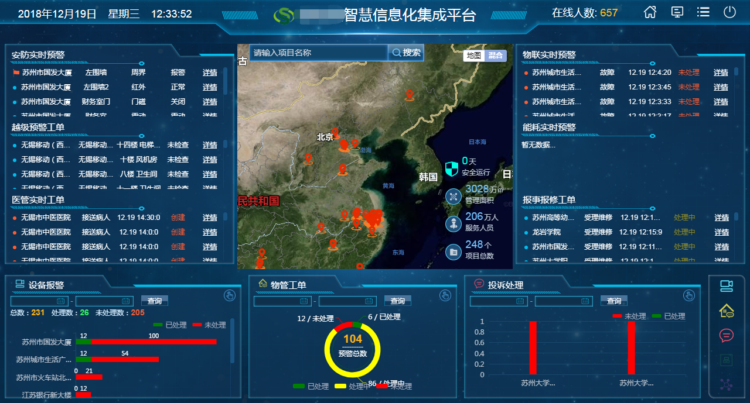Open 详情 link for first 安防实时预警 row

[210, 73]
